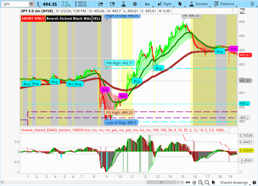Screen dimensions: 258x186
Task: Click the PD High: 489.23 bubble
Action: coord(119,113)
